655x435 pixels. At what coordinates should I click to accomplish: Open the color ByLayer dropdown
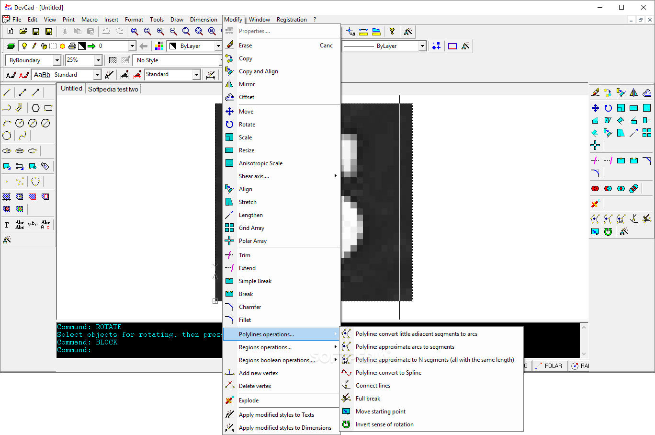point(218,46)
